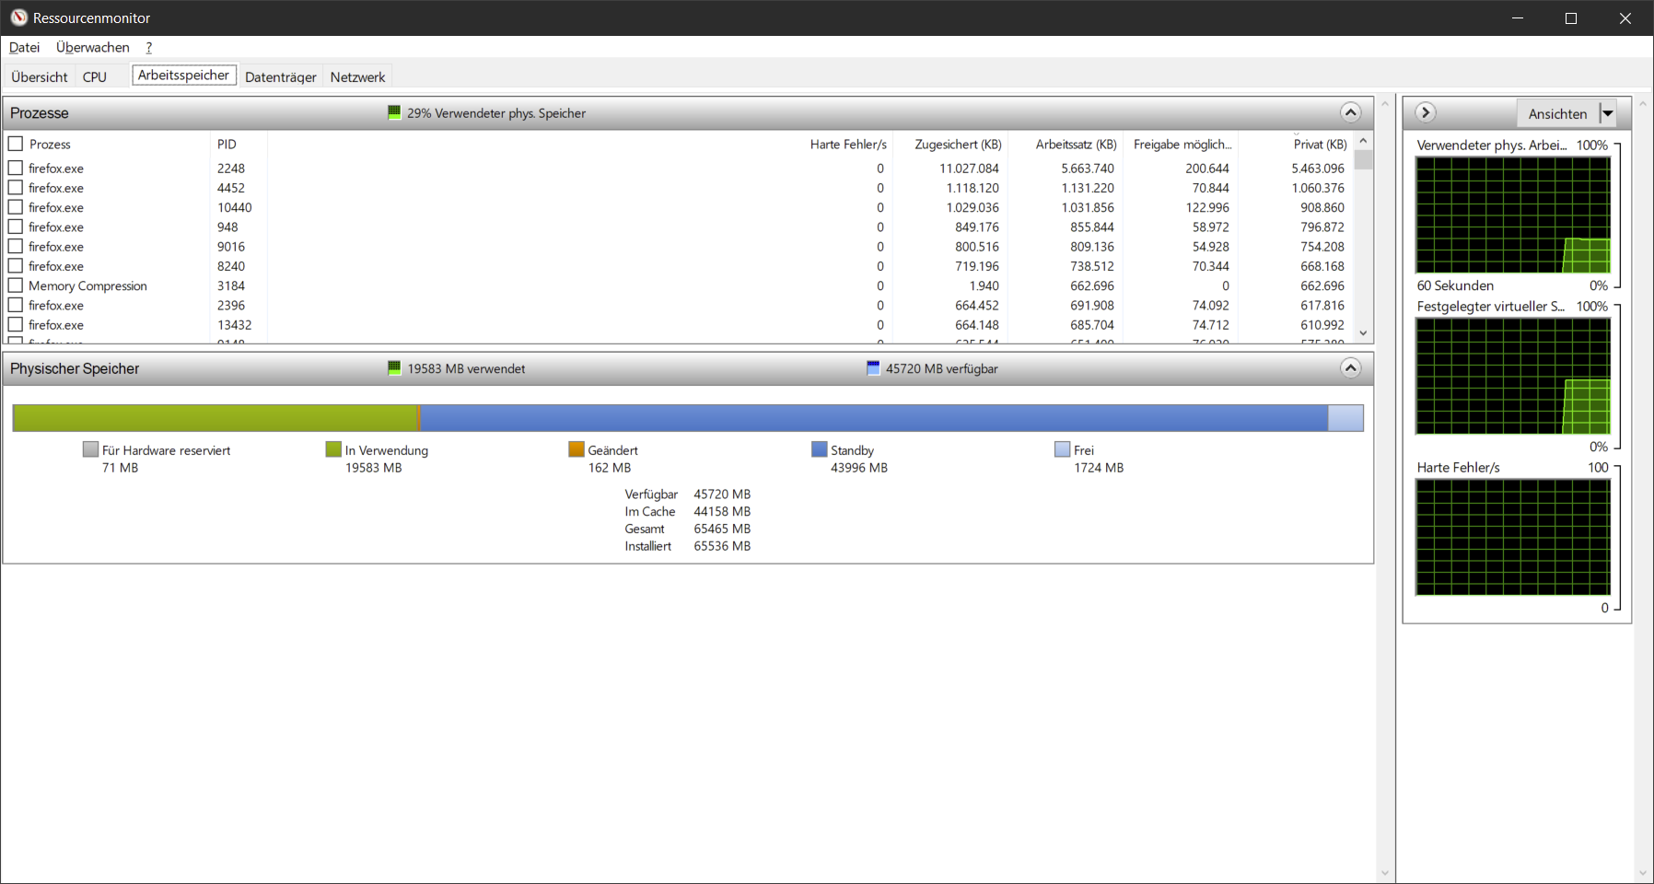Click the main pane scroll down arrow
Image resolution: width=1654 pixels, height=884 pixels.
[x=1385, y=873]
